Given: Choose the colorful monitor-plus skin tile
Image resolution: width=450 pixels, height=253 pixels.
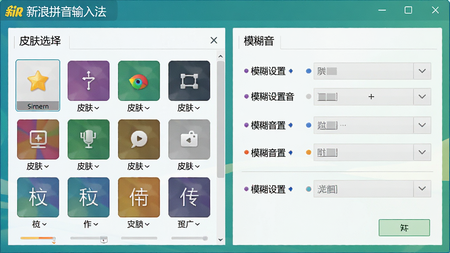Looking at the screenshot, I should [38, 139].
